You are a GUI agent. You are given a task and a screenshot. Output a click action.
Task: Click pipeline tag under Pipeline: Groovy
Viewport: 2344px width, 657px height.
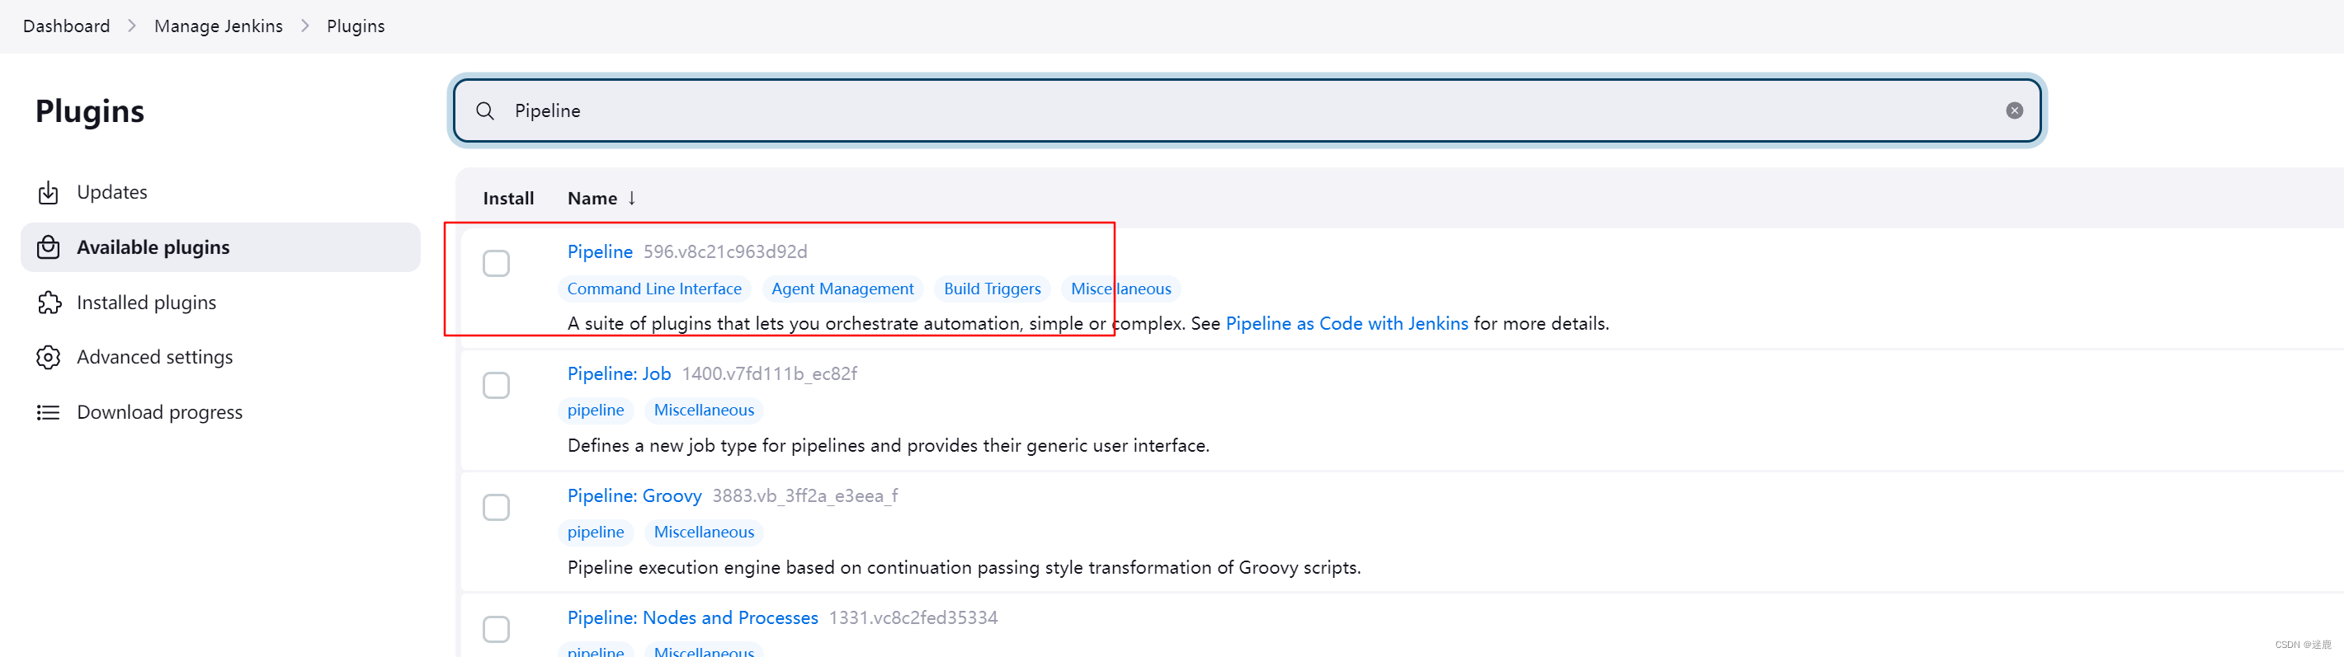[595, 533]
